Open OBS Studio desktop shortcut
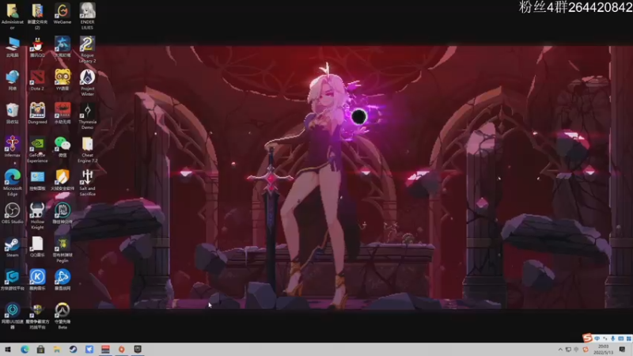This screenshot has width=633, height=356. 12,214
